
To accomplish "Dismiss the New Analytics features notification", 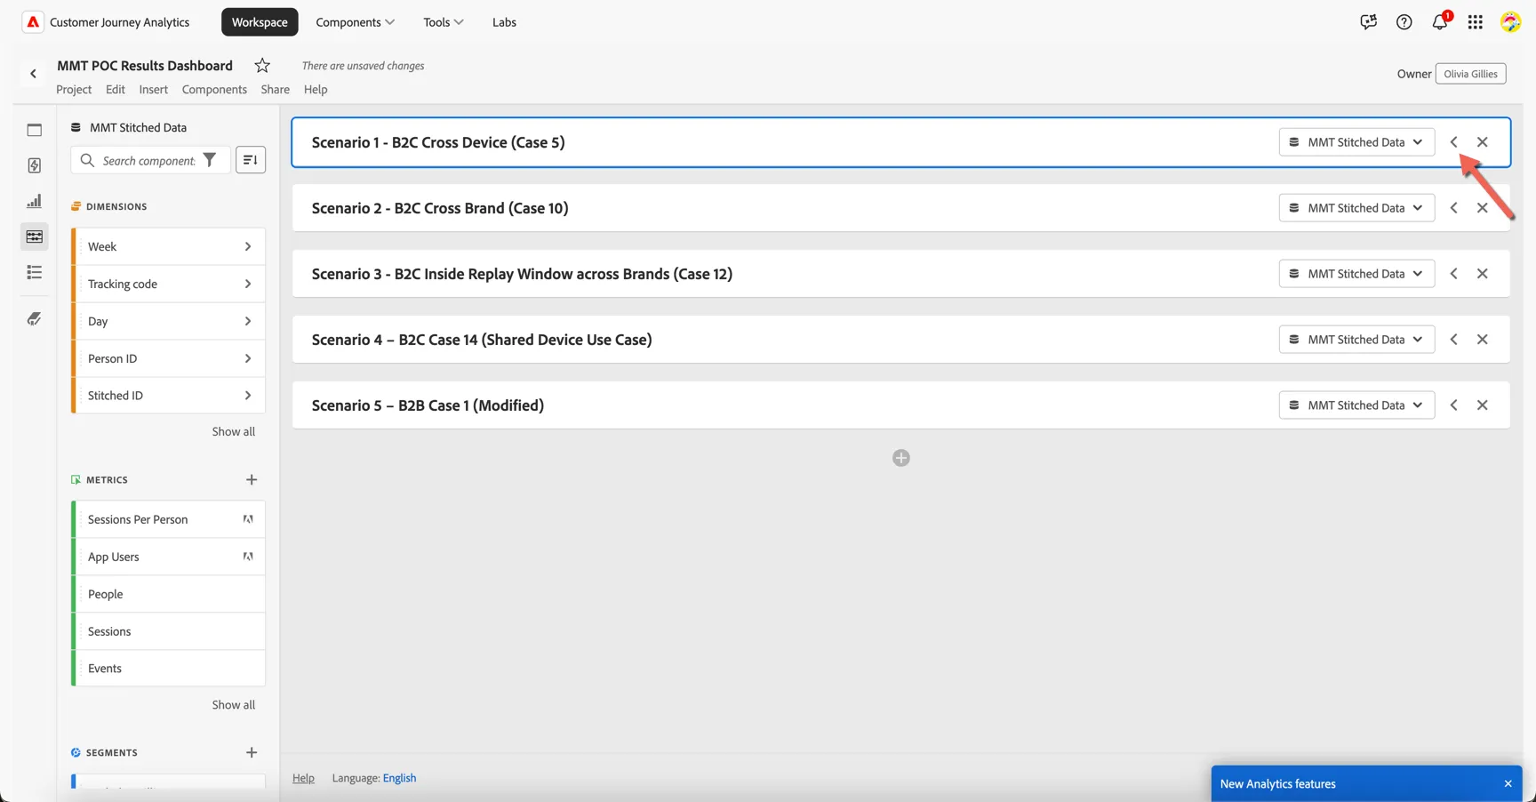I will point(1508,784).
